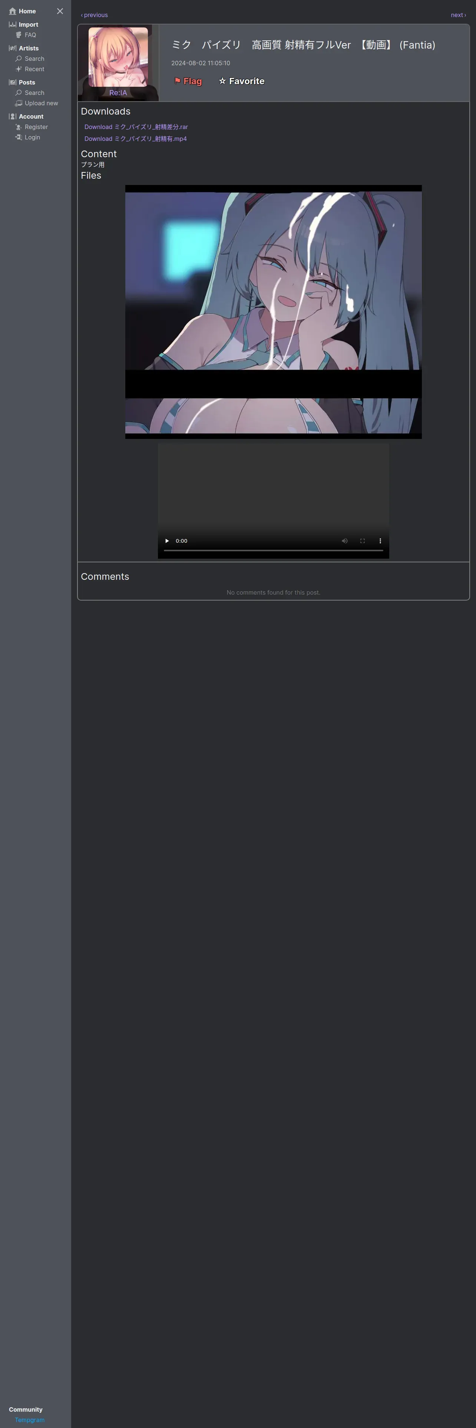Click magnifier icon under Artists
476x1428 pixels.
click(x=18, y=59)
